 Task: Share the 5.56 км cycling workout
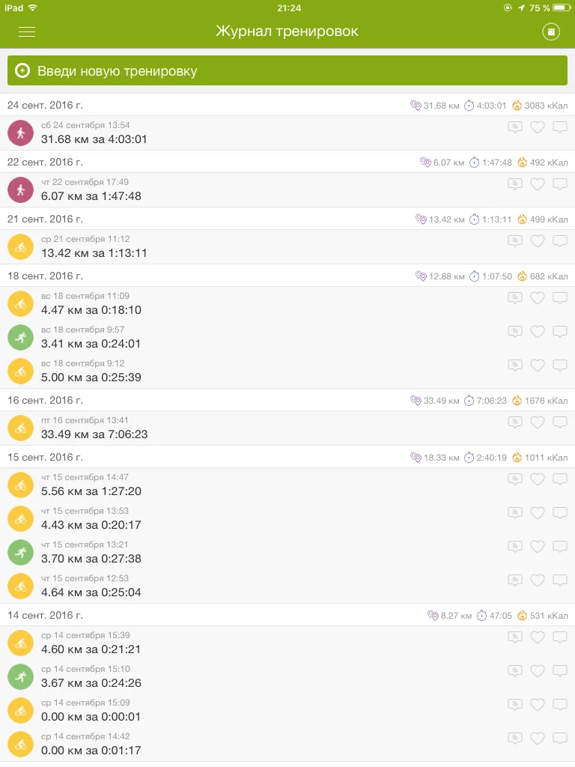point(514,479)
